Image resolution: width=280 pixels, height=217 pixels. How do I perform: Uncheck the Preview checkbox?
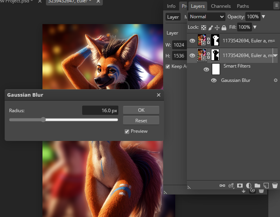click(127, 132)
